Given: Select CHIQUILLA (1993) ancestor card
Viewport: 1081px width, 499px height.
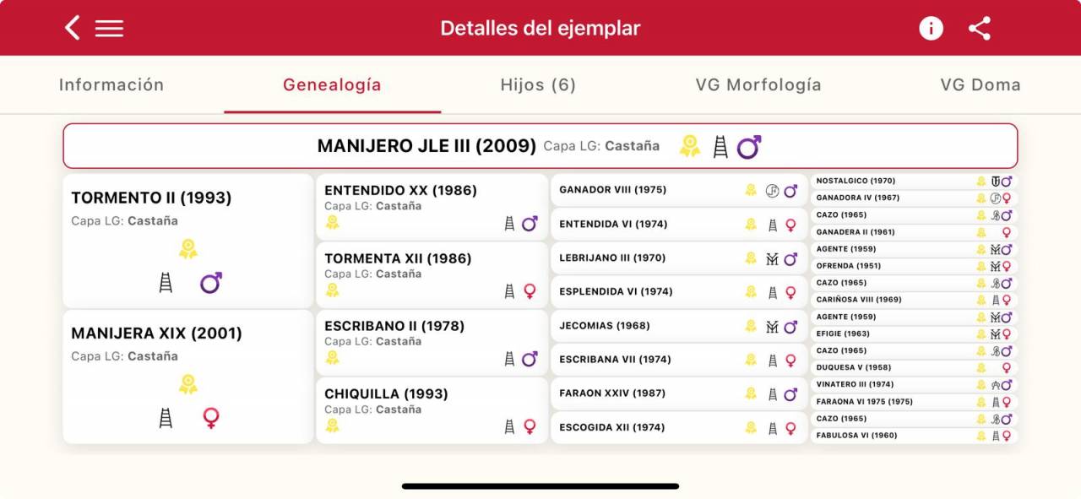Looking at the screenshot, I should [x=386, y=393].
